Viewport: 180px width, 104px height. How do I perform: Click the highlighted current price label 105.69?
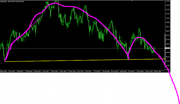pos(168,48)
